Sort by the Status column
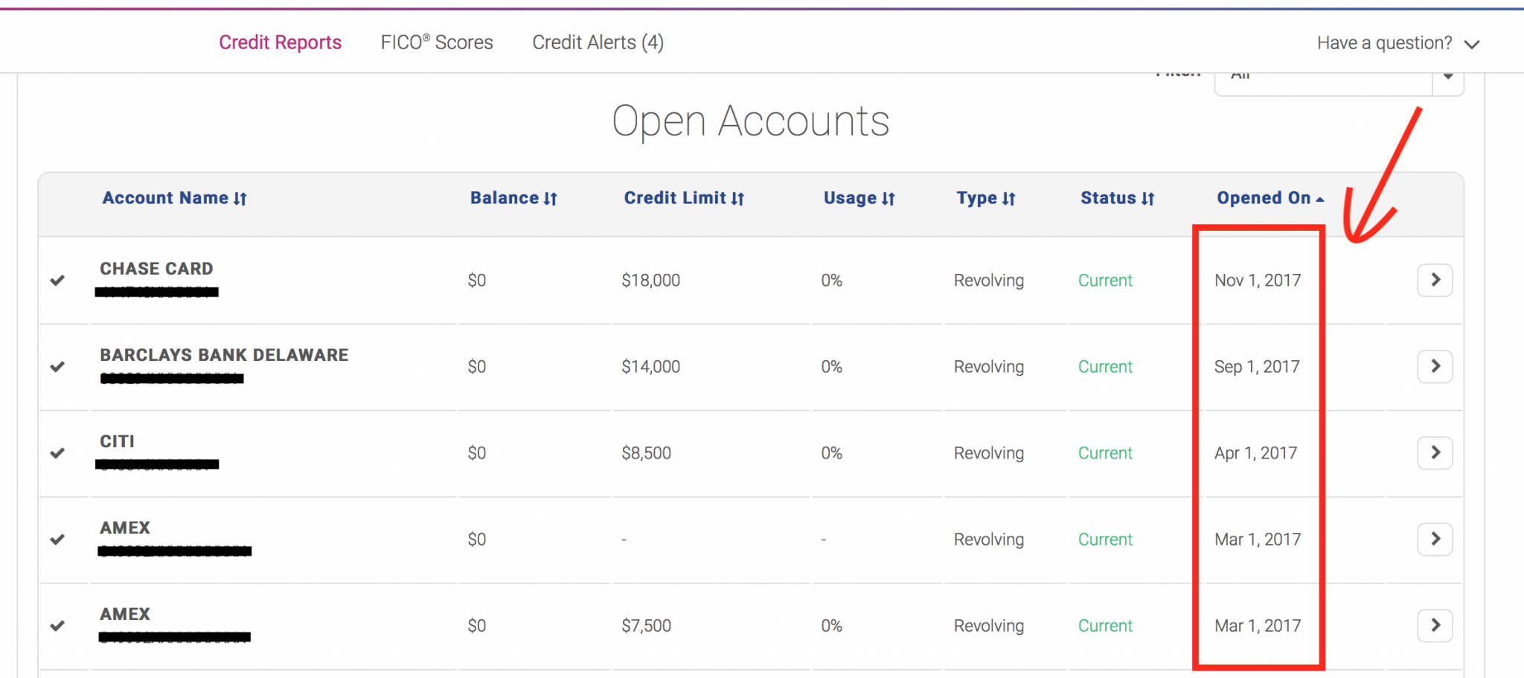 pyautogui.click(x=1117, y=198)
